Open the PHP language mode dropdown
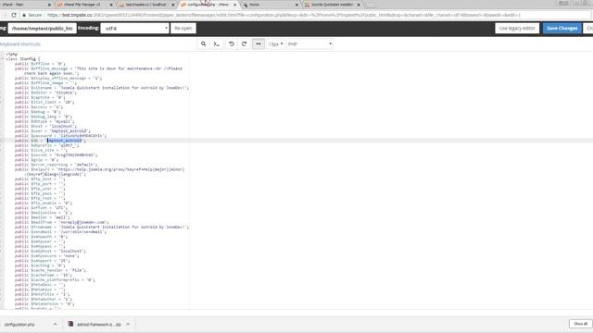The width and height of the screenshot is (593, 333). pyautogui.click(x=309, y=44)
